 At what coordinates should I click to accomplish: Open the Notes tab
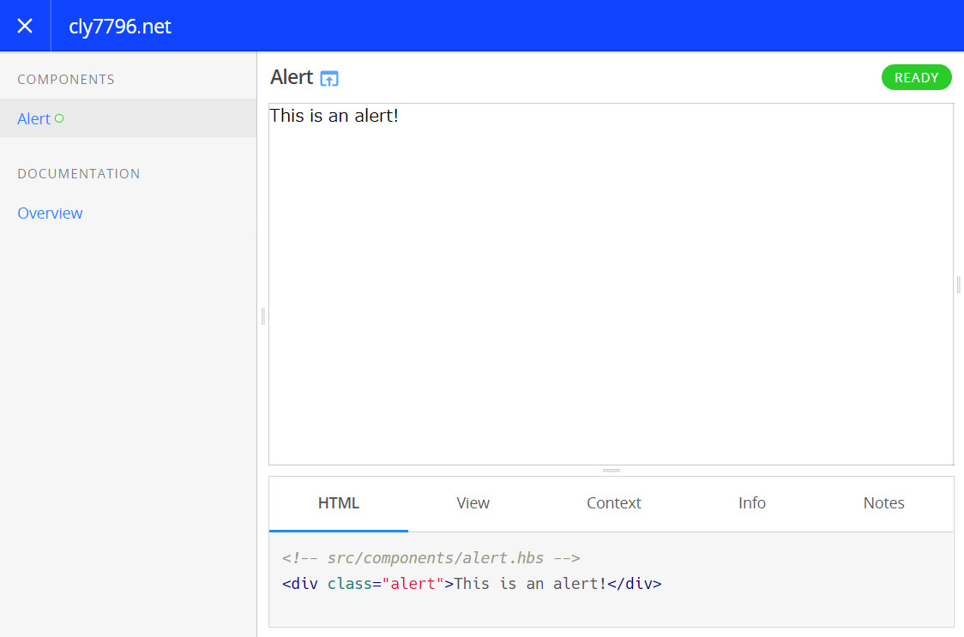click(883, 503)
